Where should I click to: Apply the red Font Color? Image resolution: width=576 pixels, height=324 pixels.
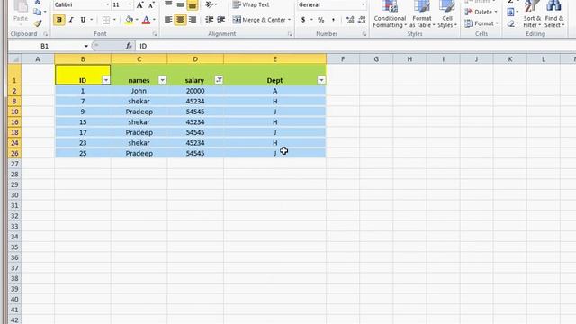click(x=146, y=20)
